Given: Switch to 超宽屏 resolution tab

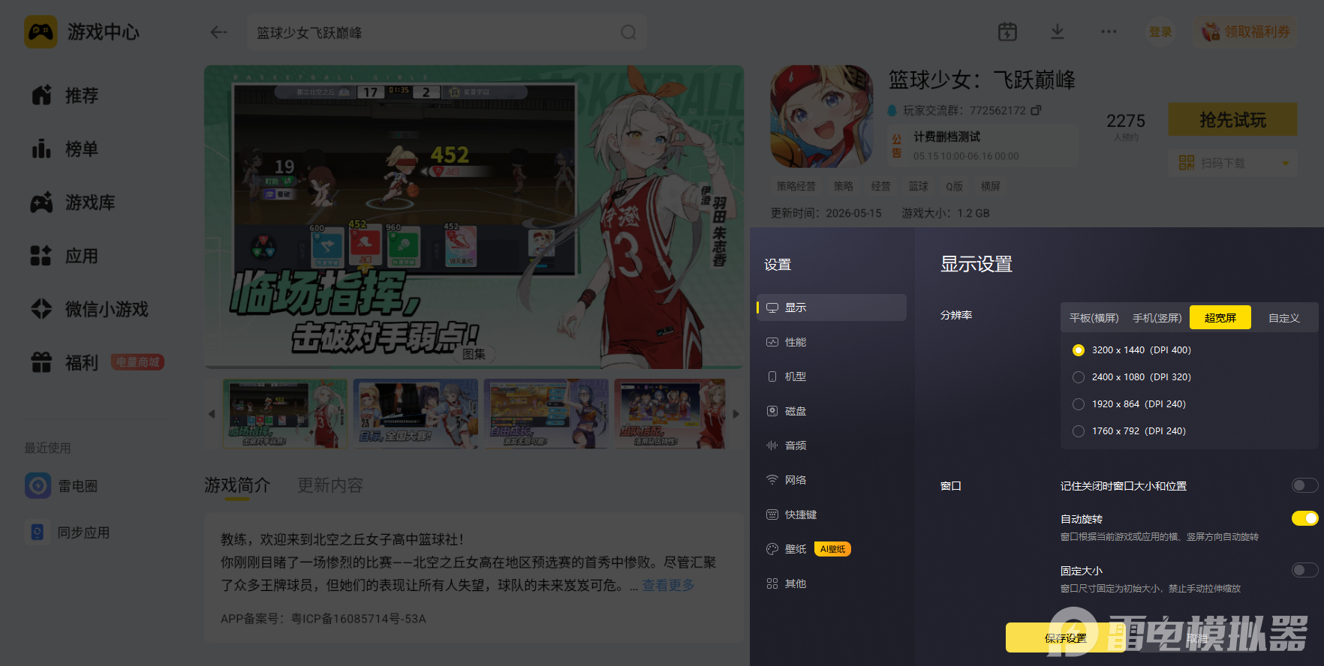Looking at the screenshot, I should (x=1220, y=317).
